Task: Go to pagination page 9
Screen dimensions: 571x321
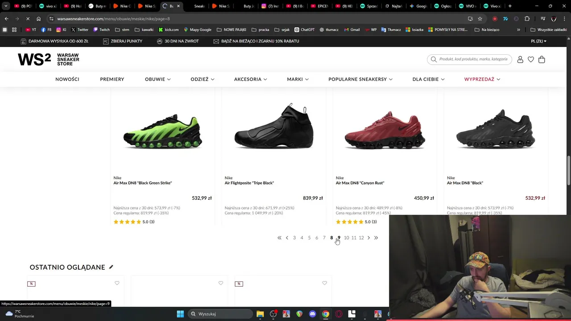Action: point(339,238)
